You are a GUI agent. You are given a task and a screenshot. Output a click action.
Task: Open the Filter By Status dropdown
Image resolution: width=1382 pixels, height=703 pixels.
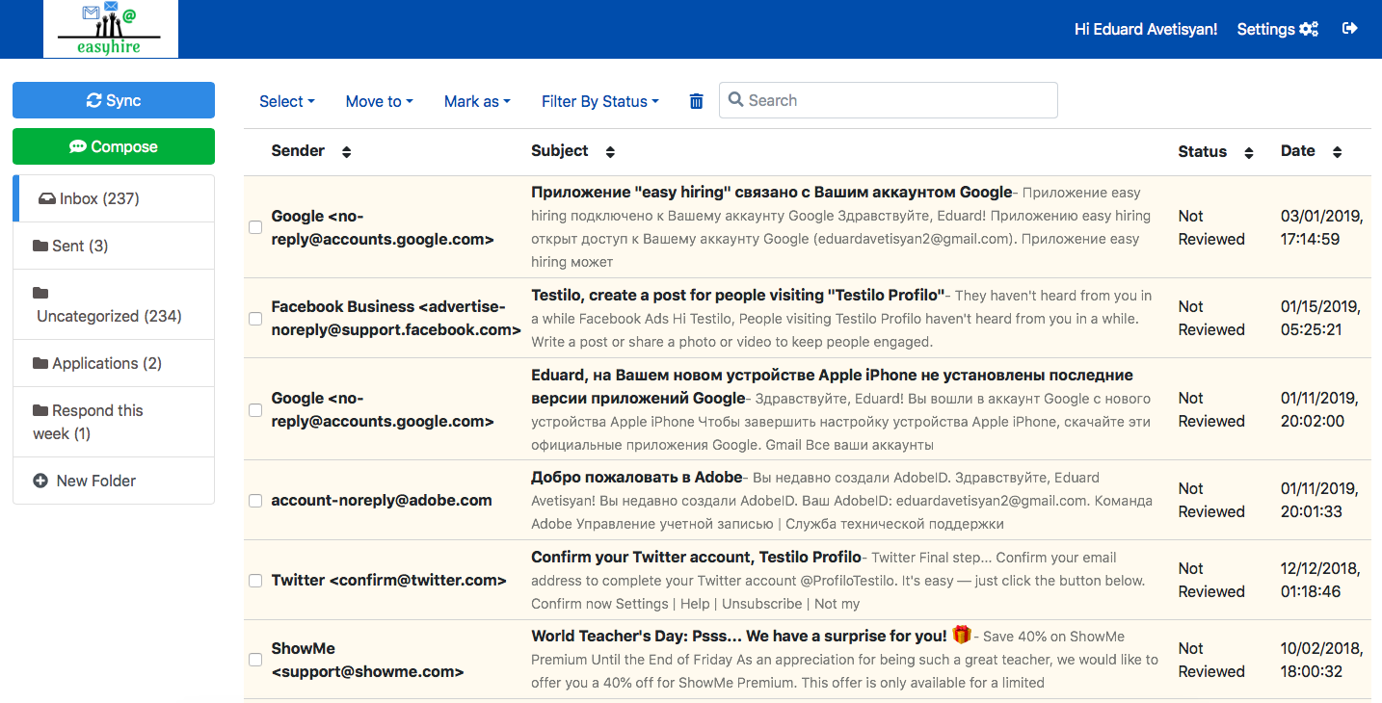click(599, 100)
